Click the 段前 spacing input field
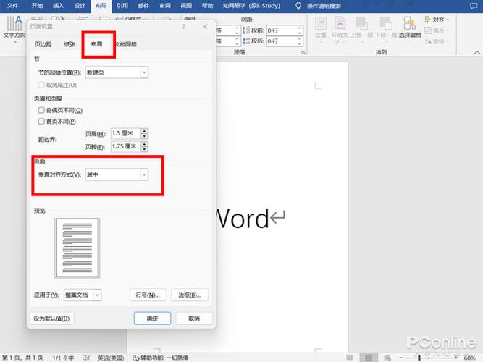The image size is (483, 362). coord(281,30)
